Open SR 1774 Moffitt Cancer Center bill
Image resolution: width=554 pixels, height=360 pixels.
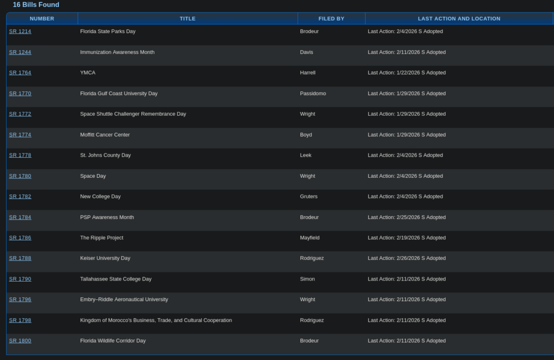point(20,135)
